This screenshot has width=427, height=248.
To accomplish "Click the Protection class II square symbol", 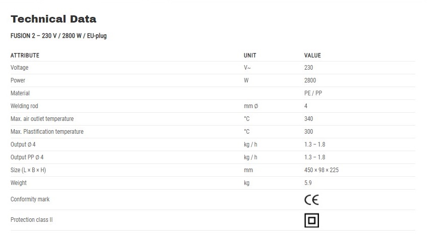I will click(x=311, y=220).
